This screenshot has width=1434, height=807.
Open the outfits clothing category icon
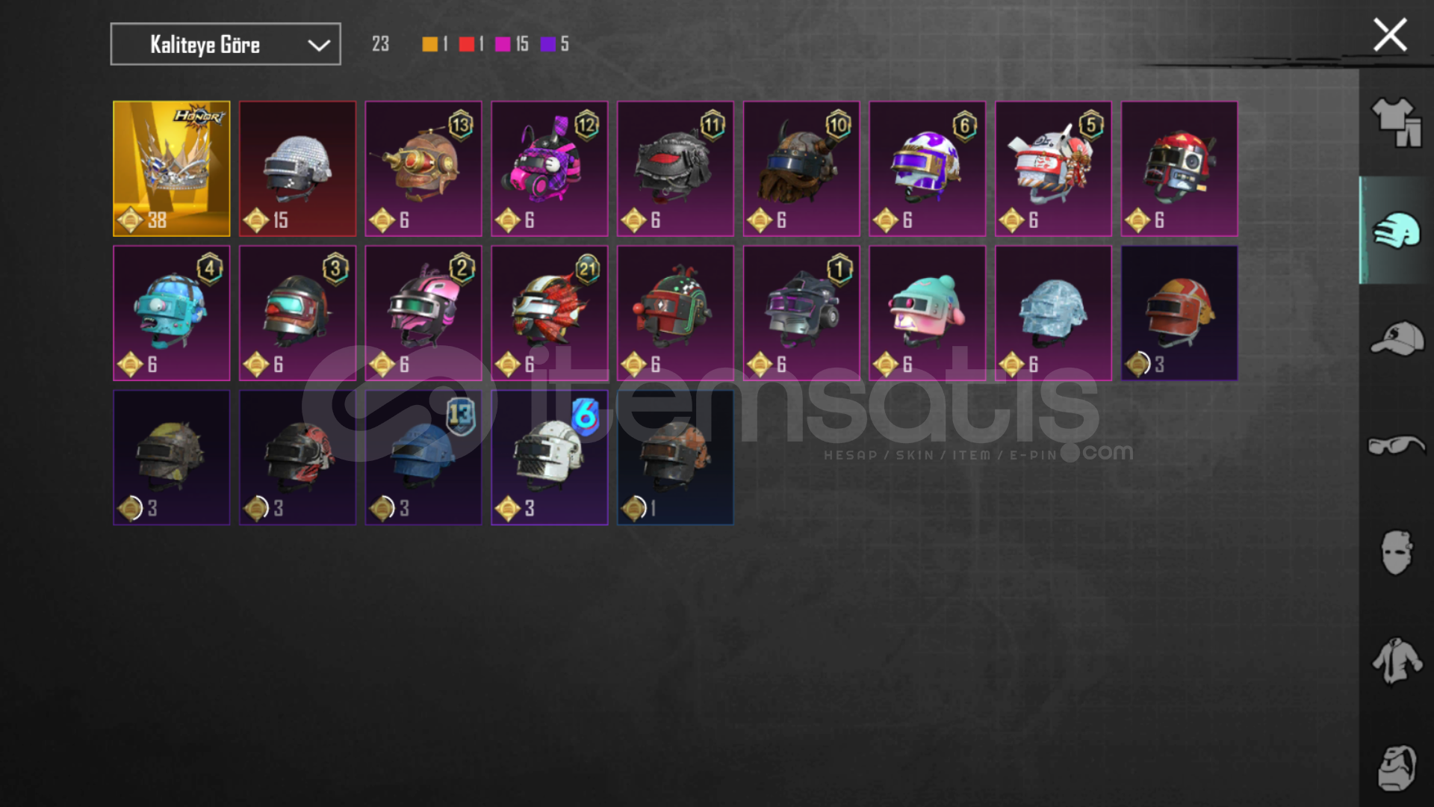coord(1396,123)
